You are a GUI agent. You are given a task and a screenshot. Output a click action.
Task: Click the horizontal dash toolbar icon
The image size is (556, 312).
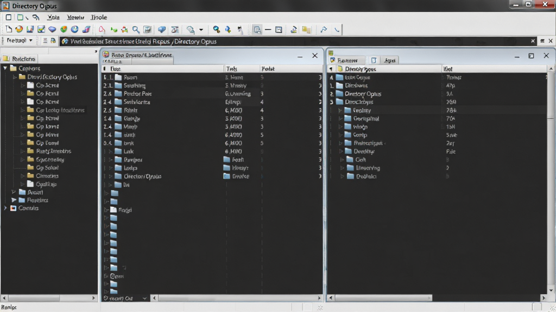[268, 30]
